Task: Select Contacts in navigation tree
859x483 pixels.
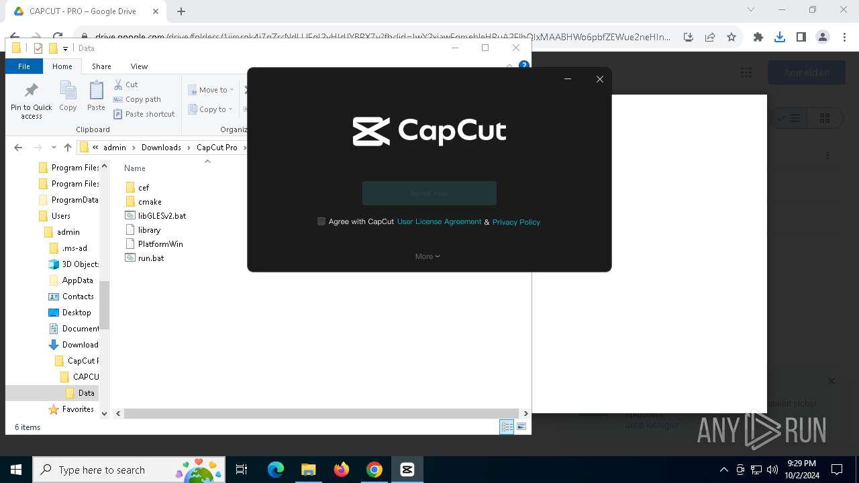Action: tap(71, 297)
